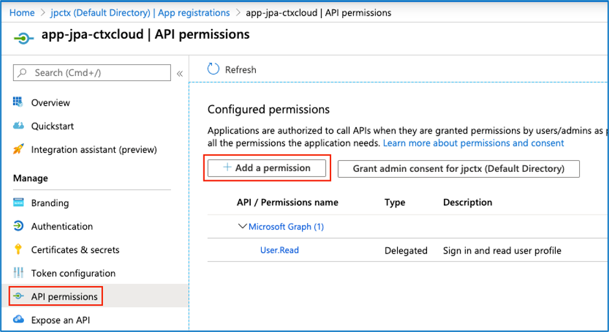Click the Authentication sidebar icon
Viewport: 609px width, 332px height.
18,226
